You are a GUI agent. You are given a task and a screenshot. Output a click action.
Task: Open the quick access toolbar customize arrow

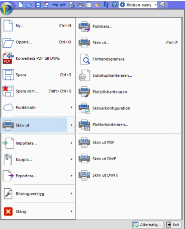tap(173, 5)
